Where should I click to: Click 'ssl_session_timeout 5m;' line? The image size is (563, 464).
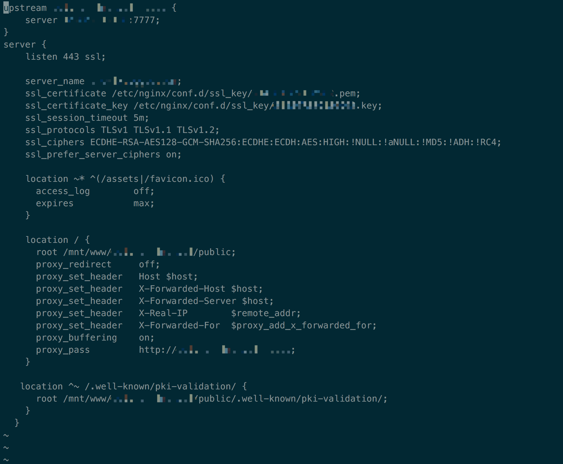87,118
